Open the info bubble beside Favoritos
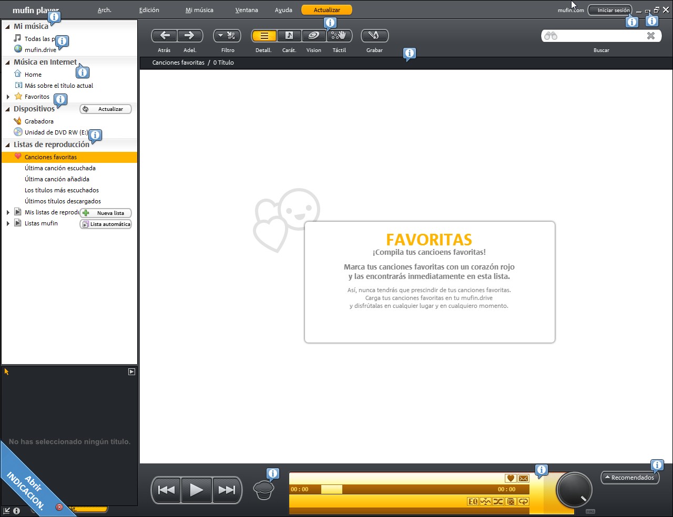 60,99
